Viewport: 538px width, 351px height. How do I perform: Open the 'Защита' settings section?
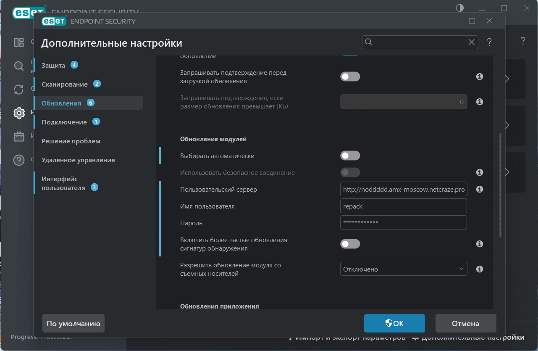pyautogui.click(x=53, y=66)
